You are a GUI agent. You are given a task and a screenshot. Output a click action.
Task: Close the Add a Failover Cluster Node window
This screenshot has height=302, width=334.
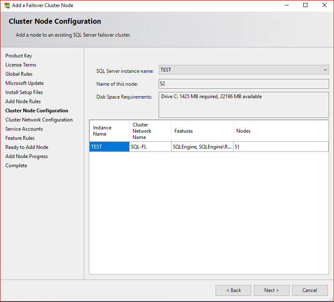(324, 5)
